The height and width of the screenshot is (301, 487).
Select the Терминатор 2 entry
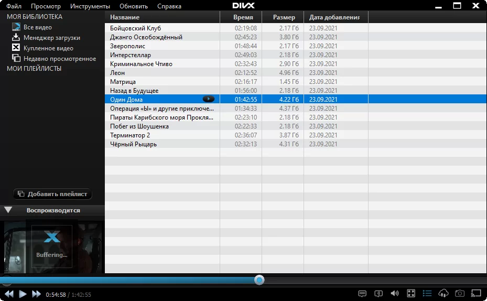point(130,135)
